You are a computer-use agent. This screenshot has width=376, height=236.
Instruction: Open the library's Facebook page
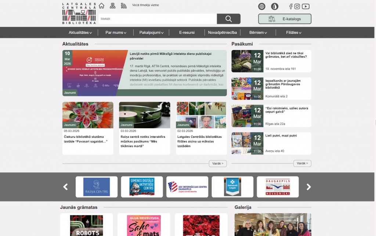coord(291,6)
